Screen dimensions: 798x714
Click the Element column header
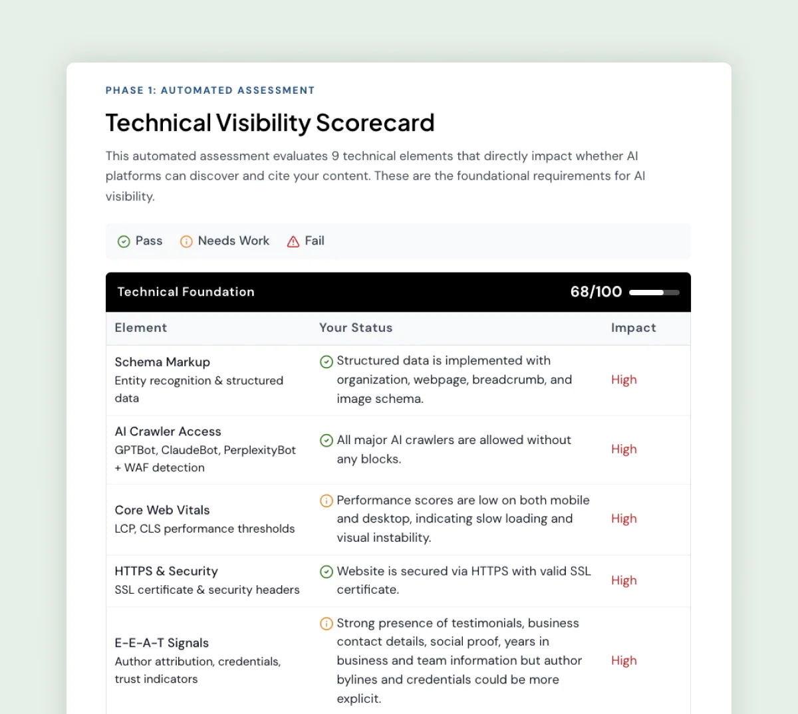pos(141,328)
